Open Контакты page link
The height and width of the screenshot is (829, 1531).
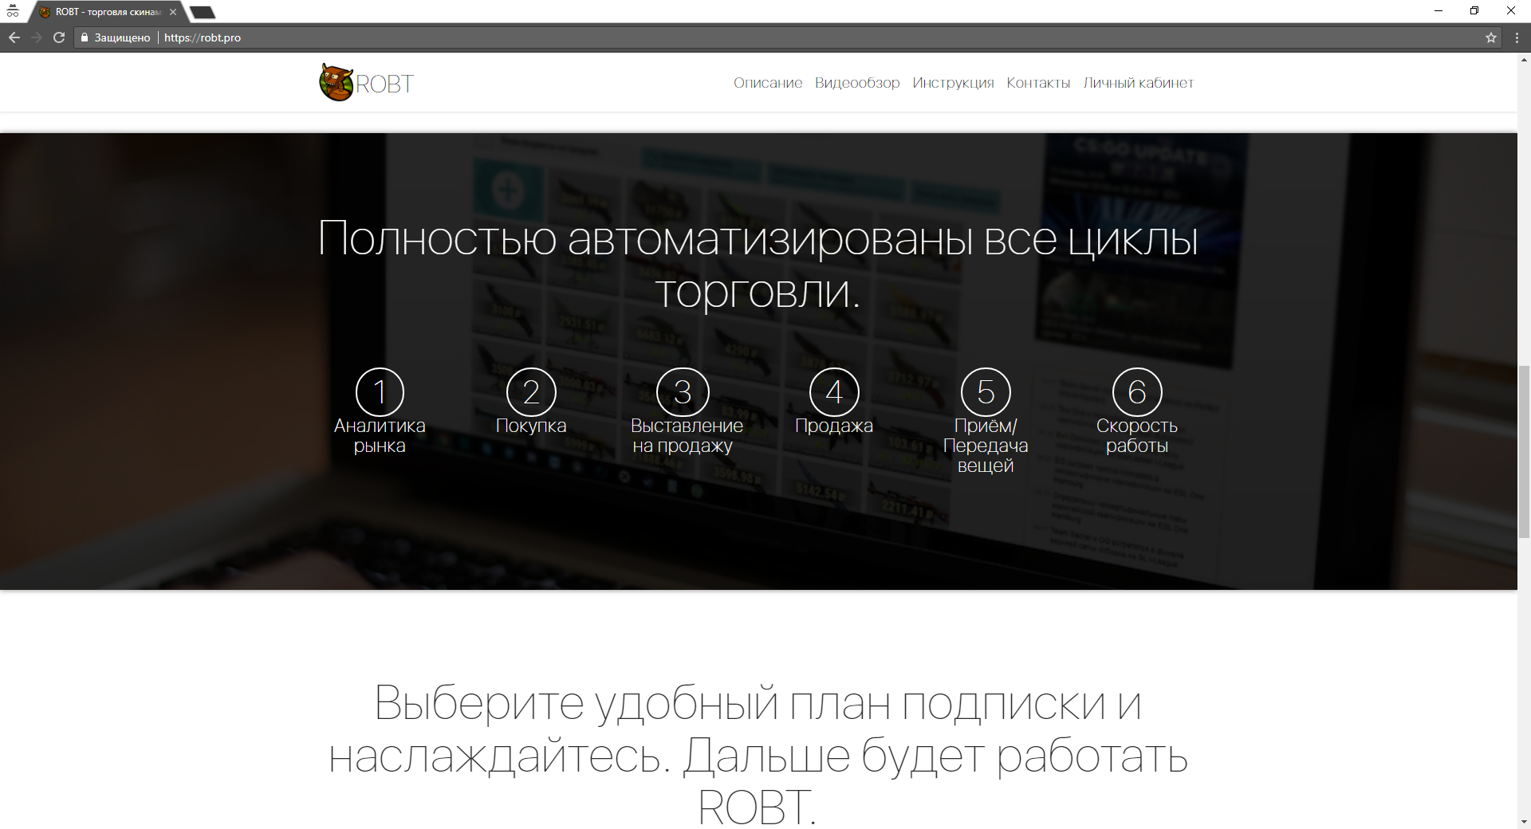tap(1038, 83)
